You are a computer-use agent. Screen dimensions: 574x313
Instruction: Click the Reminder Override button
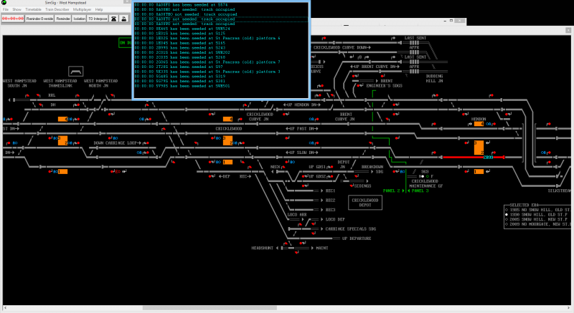coord(39,19)
